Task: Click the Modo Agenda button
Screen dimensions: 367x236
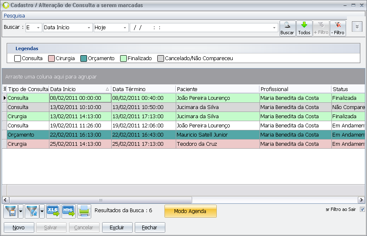Action: pos(190,211)
